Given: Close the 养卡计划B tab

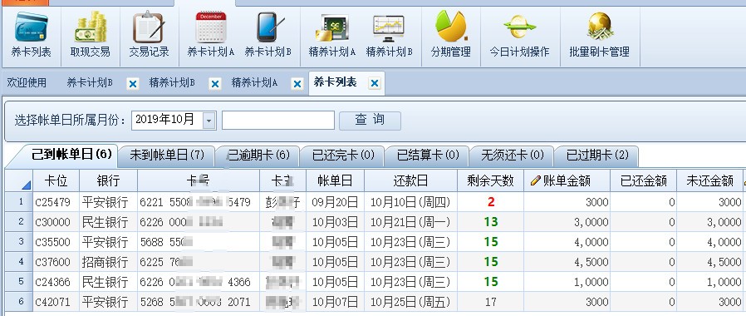Looking at the screenshot, I should [133, 84].
